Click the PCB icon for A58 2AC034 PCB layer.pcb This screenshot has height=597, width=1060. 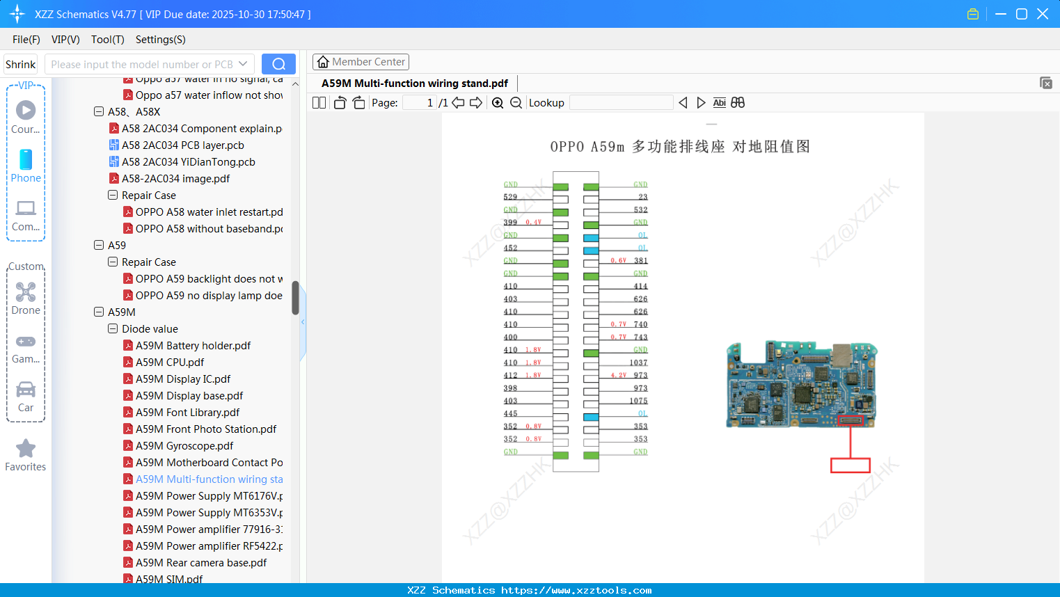tap(114, 145)
